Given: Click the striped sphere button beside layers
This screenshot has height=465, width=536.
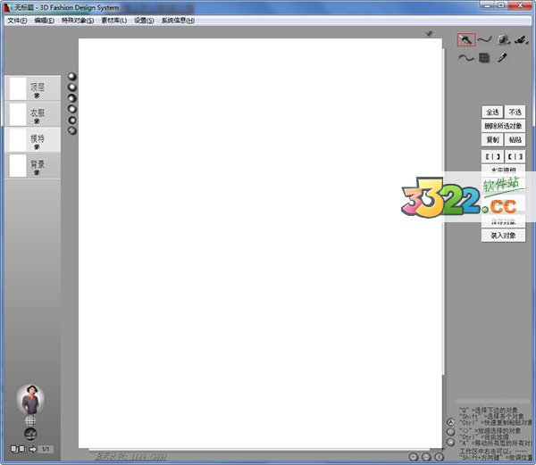Looking at the screenshot, I should 72,130.
